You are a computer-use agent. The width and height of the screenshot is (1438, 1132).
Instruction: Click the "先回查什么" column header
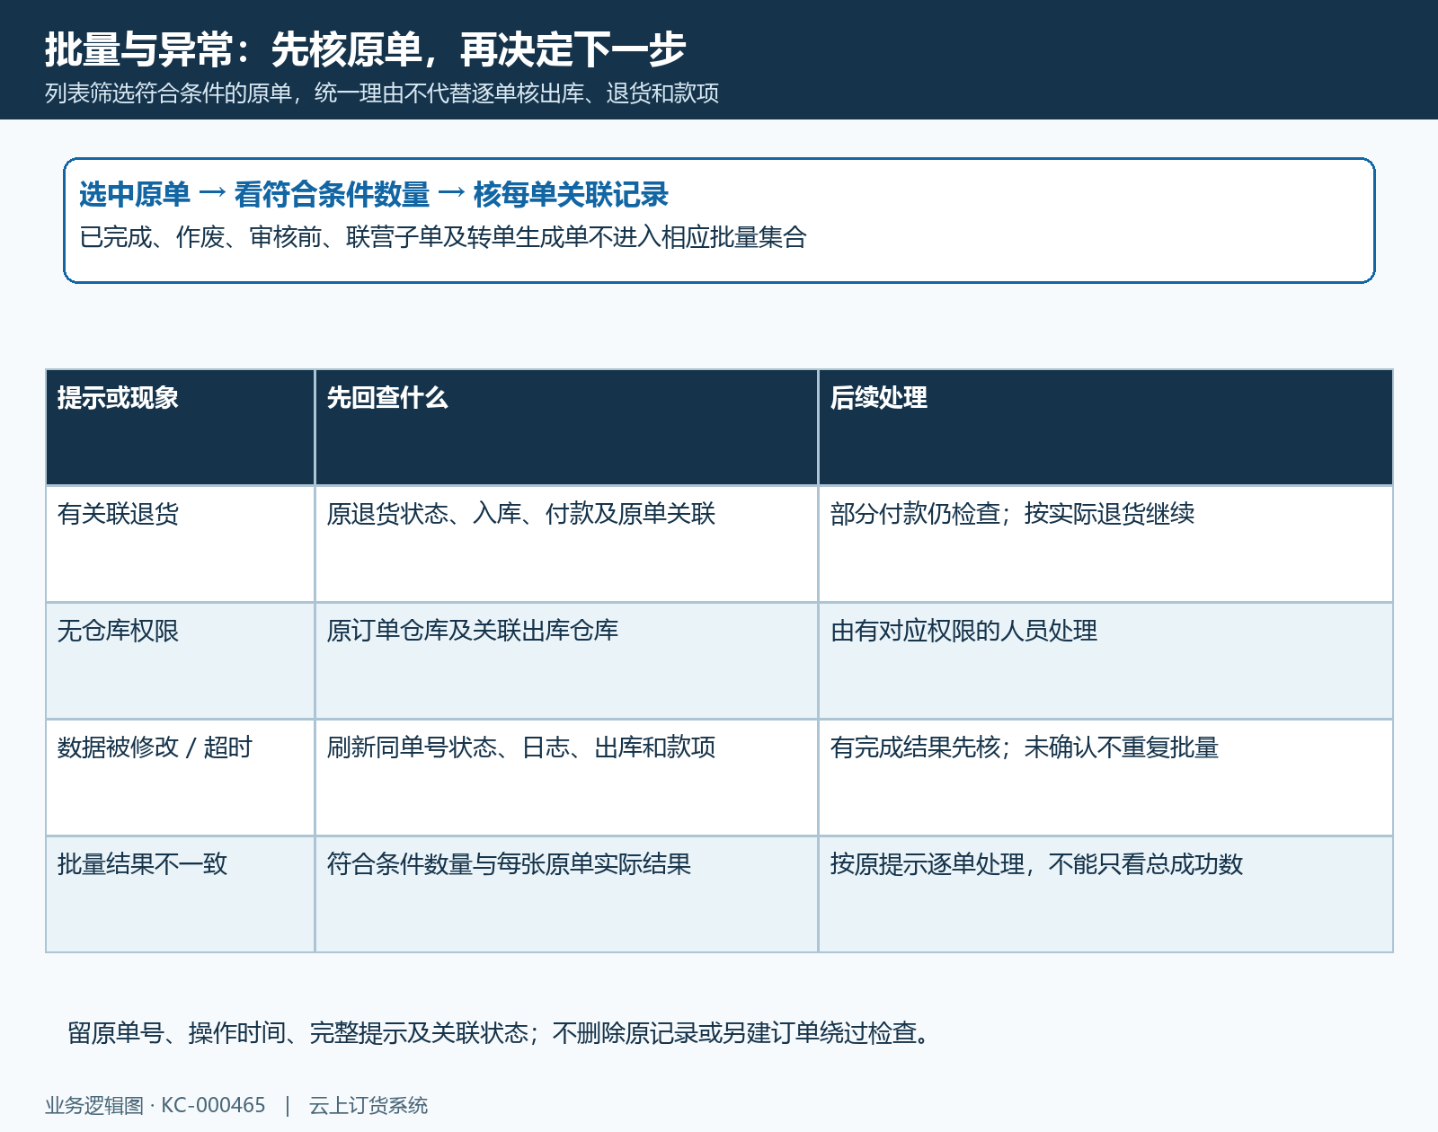[566, 428]
